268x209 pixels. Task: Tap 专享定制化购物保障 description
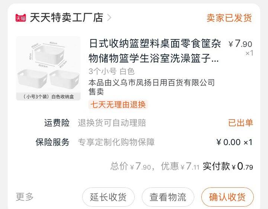click(x=116, y=142)
